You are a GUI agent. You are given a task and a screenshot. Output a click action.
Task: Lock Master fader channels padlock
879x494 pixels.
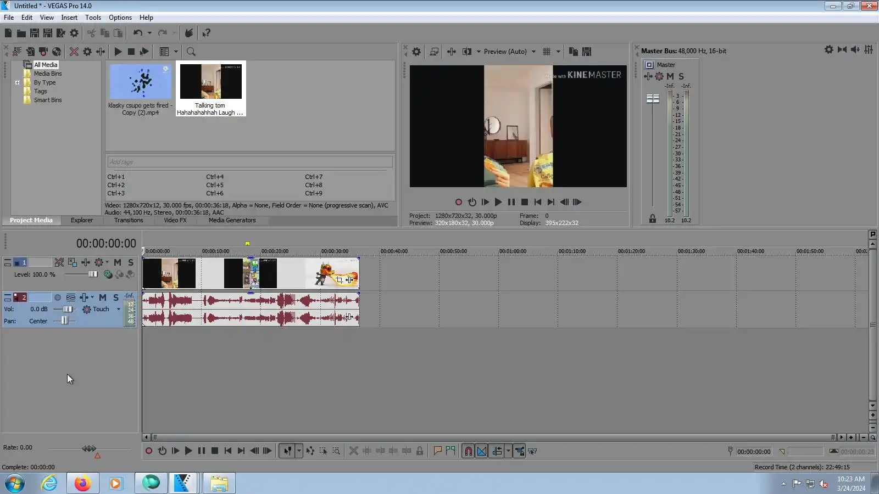[x=653, y=218]
